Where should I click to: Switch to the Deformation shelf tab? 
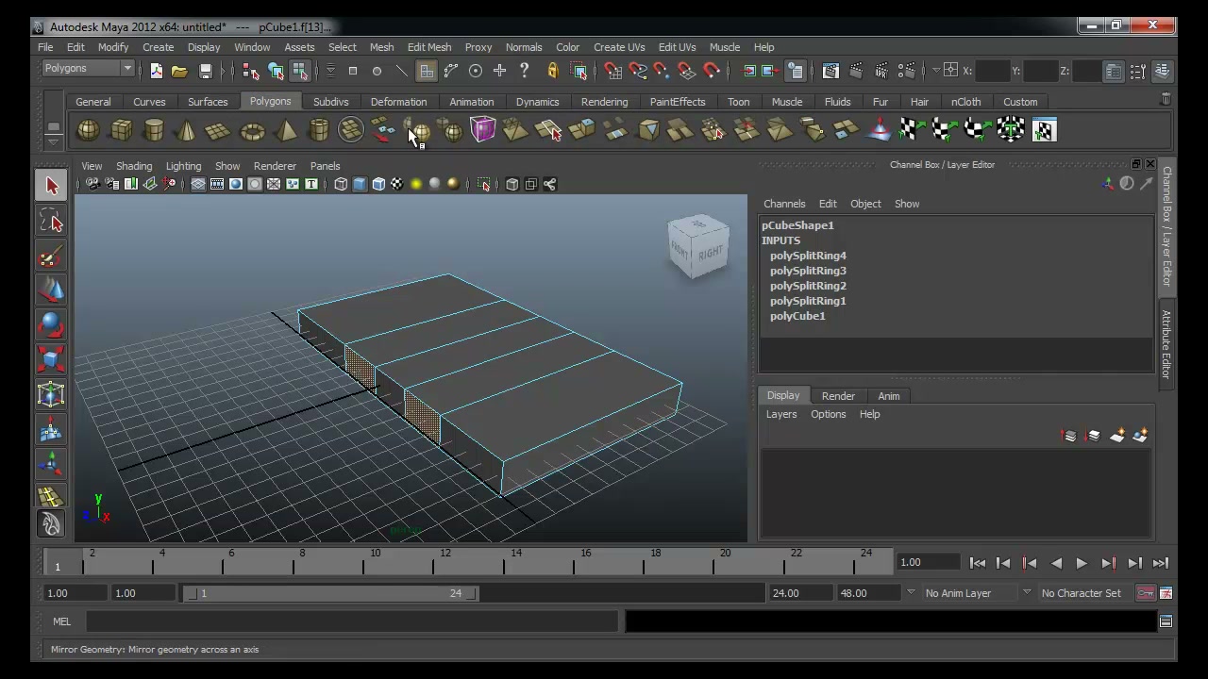point(398,102)
